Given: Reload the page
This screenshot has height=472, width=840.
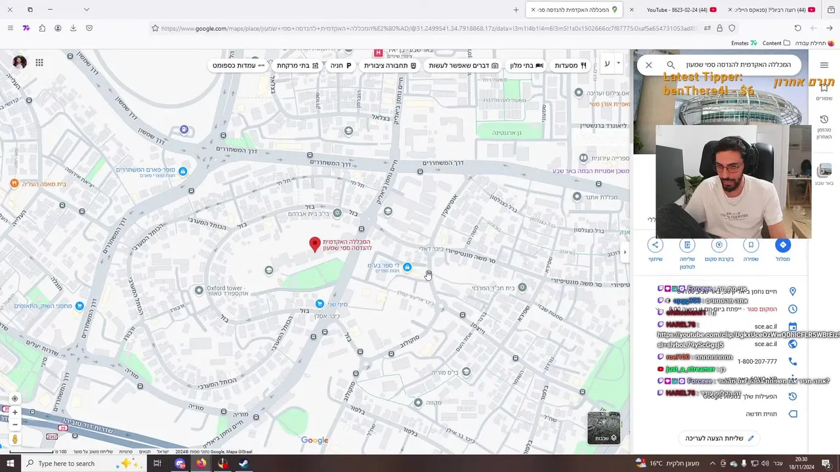Looking at the screenshot, I should (x=797, y=28).
